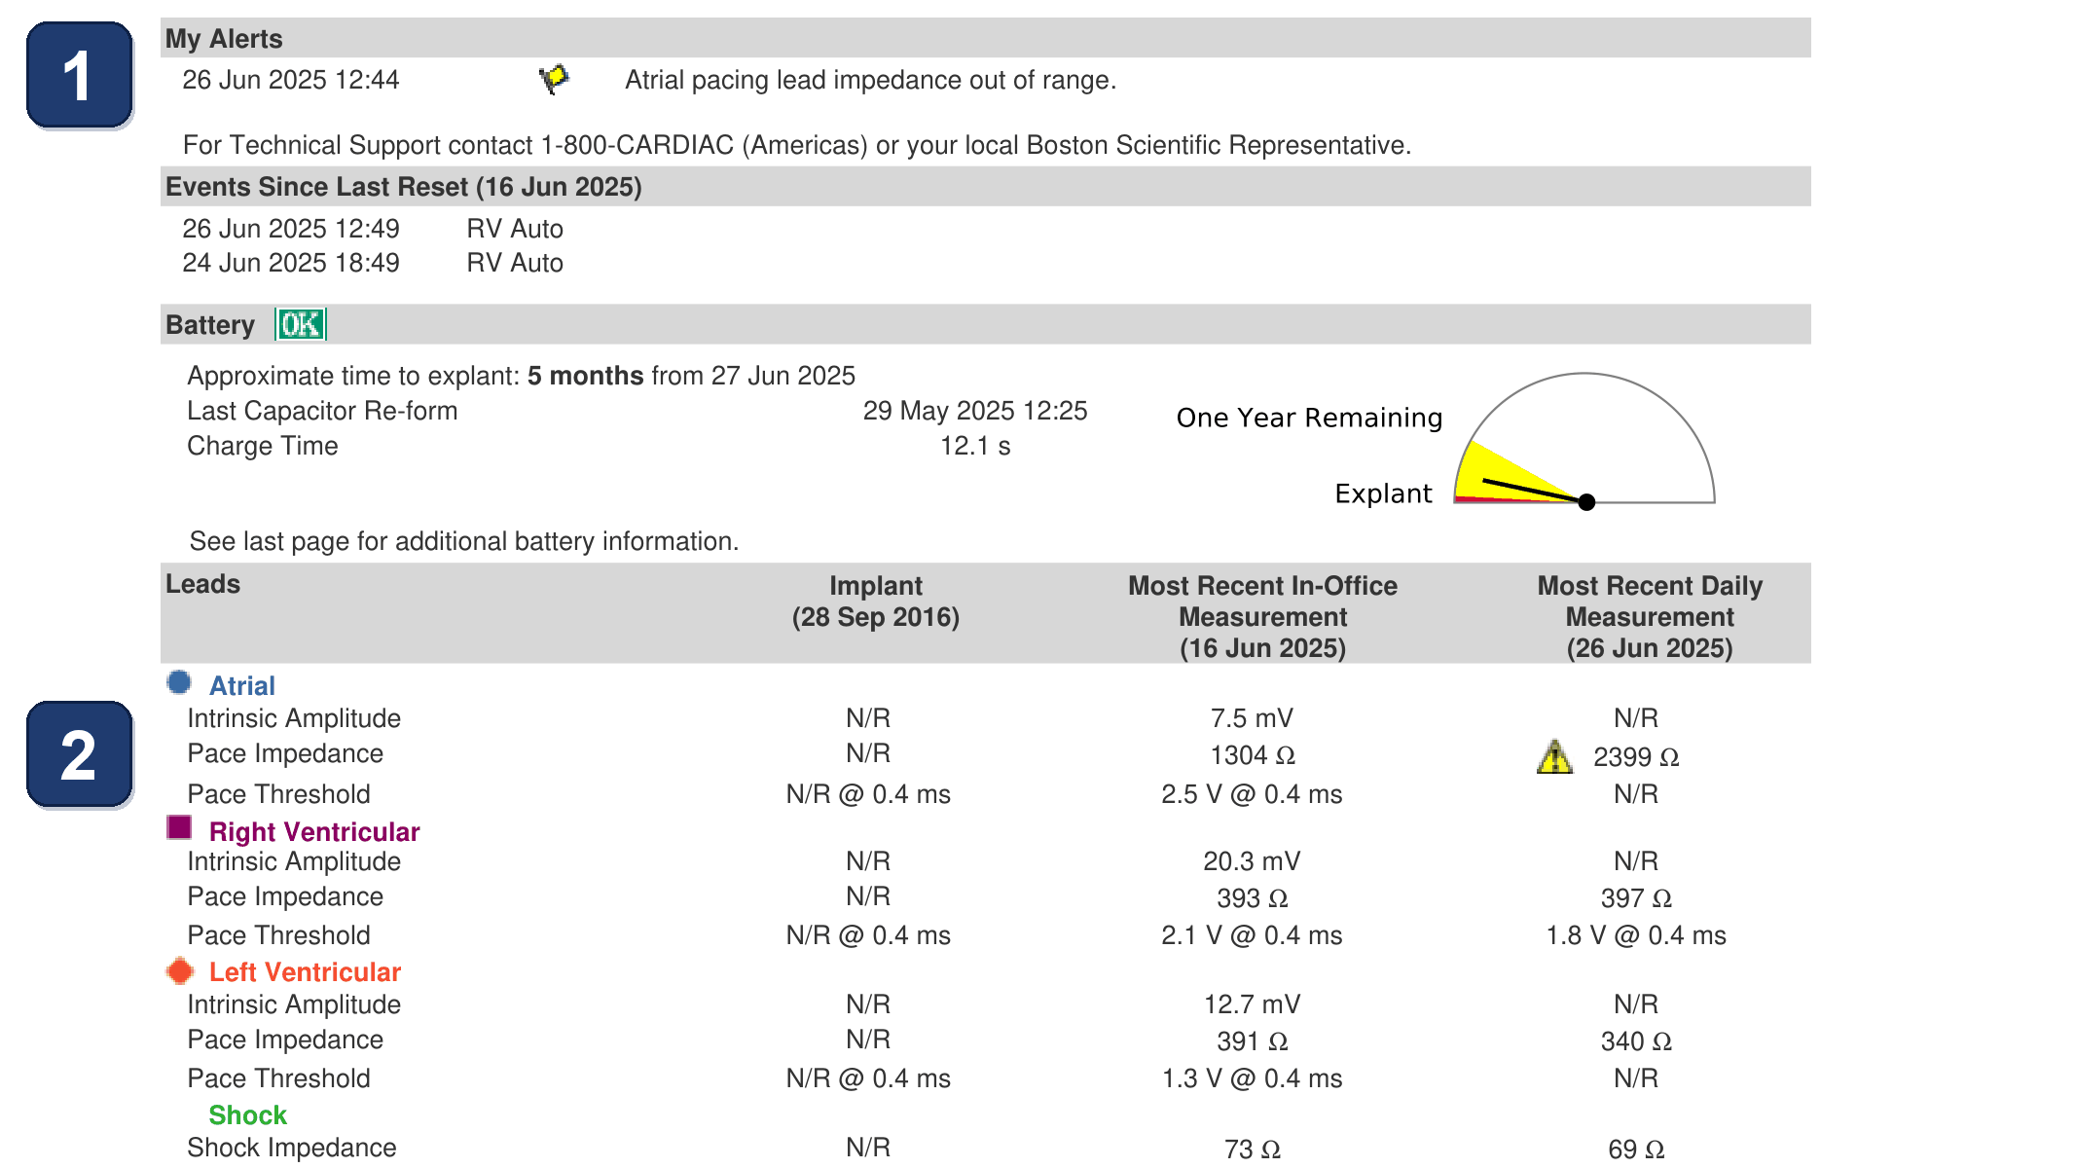Click the atrial in-office amplitude 7.5 mV

[1252, 718]
